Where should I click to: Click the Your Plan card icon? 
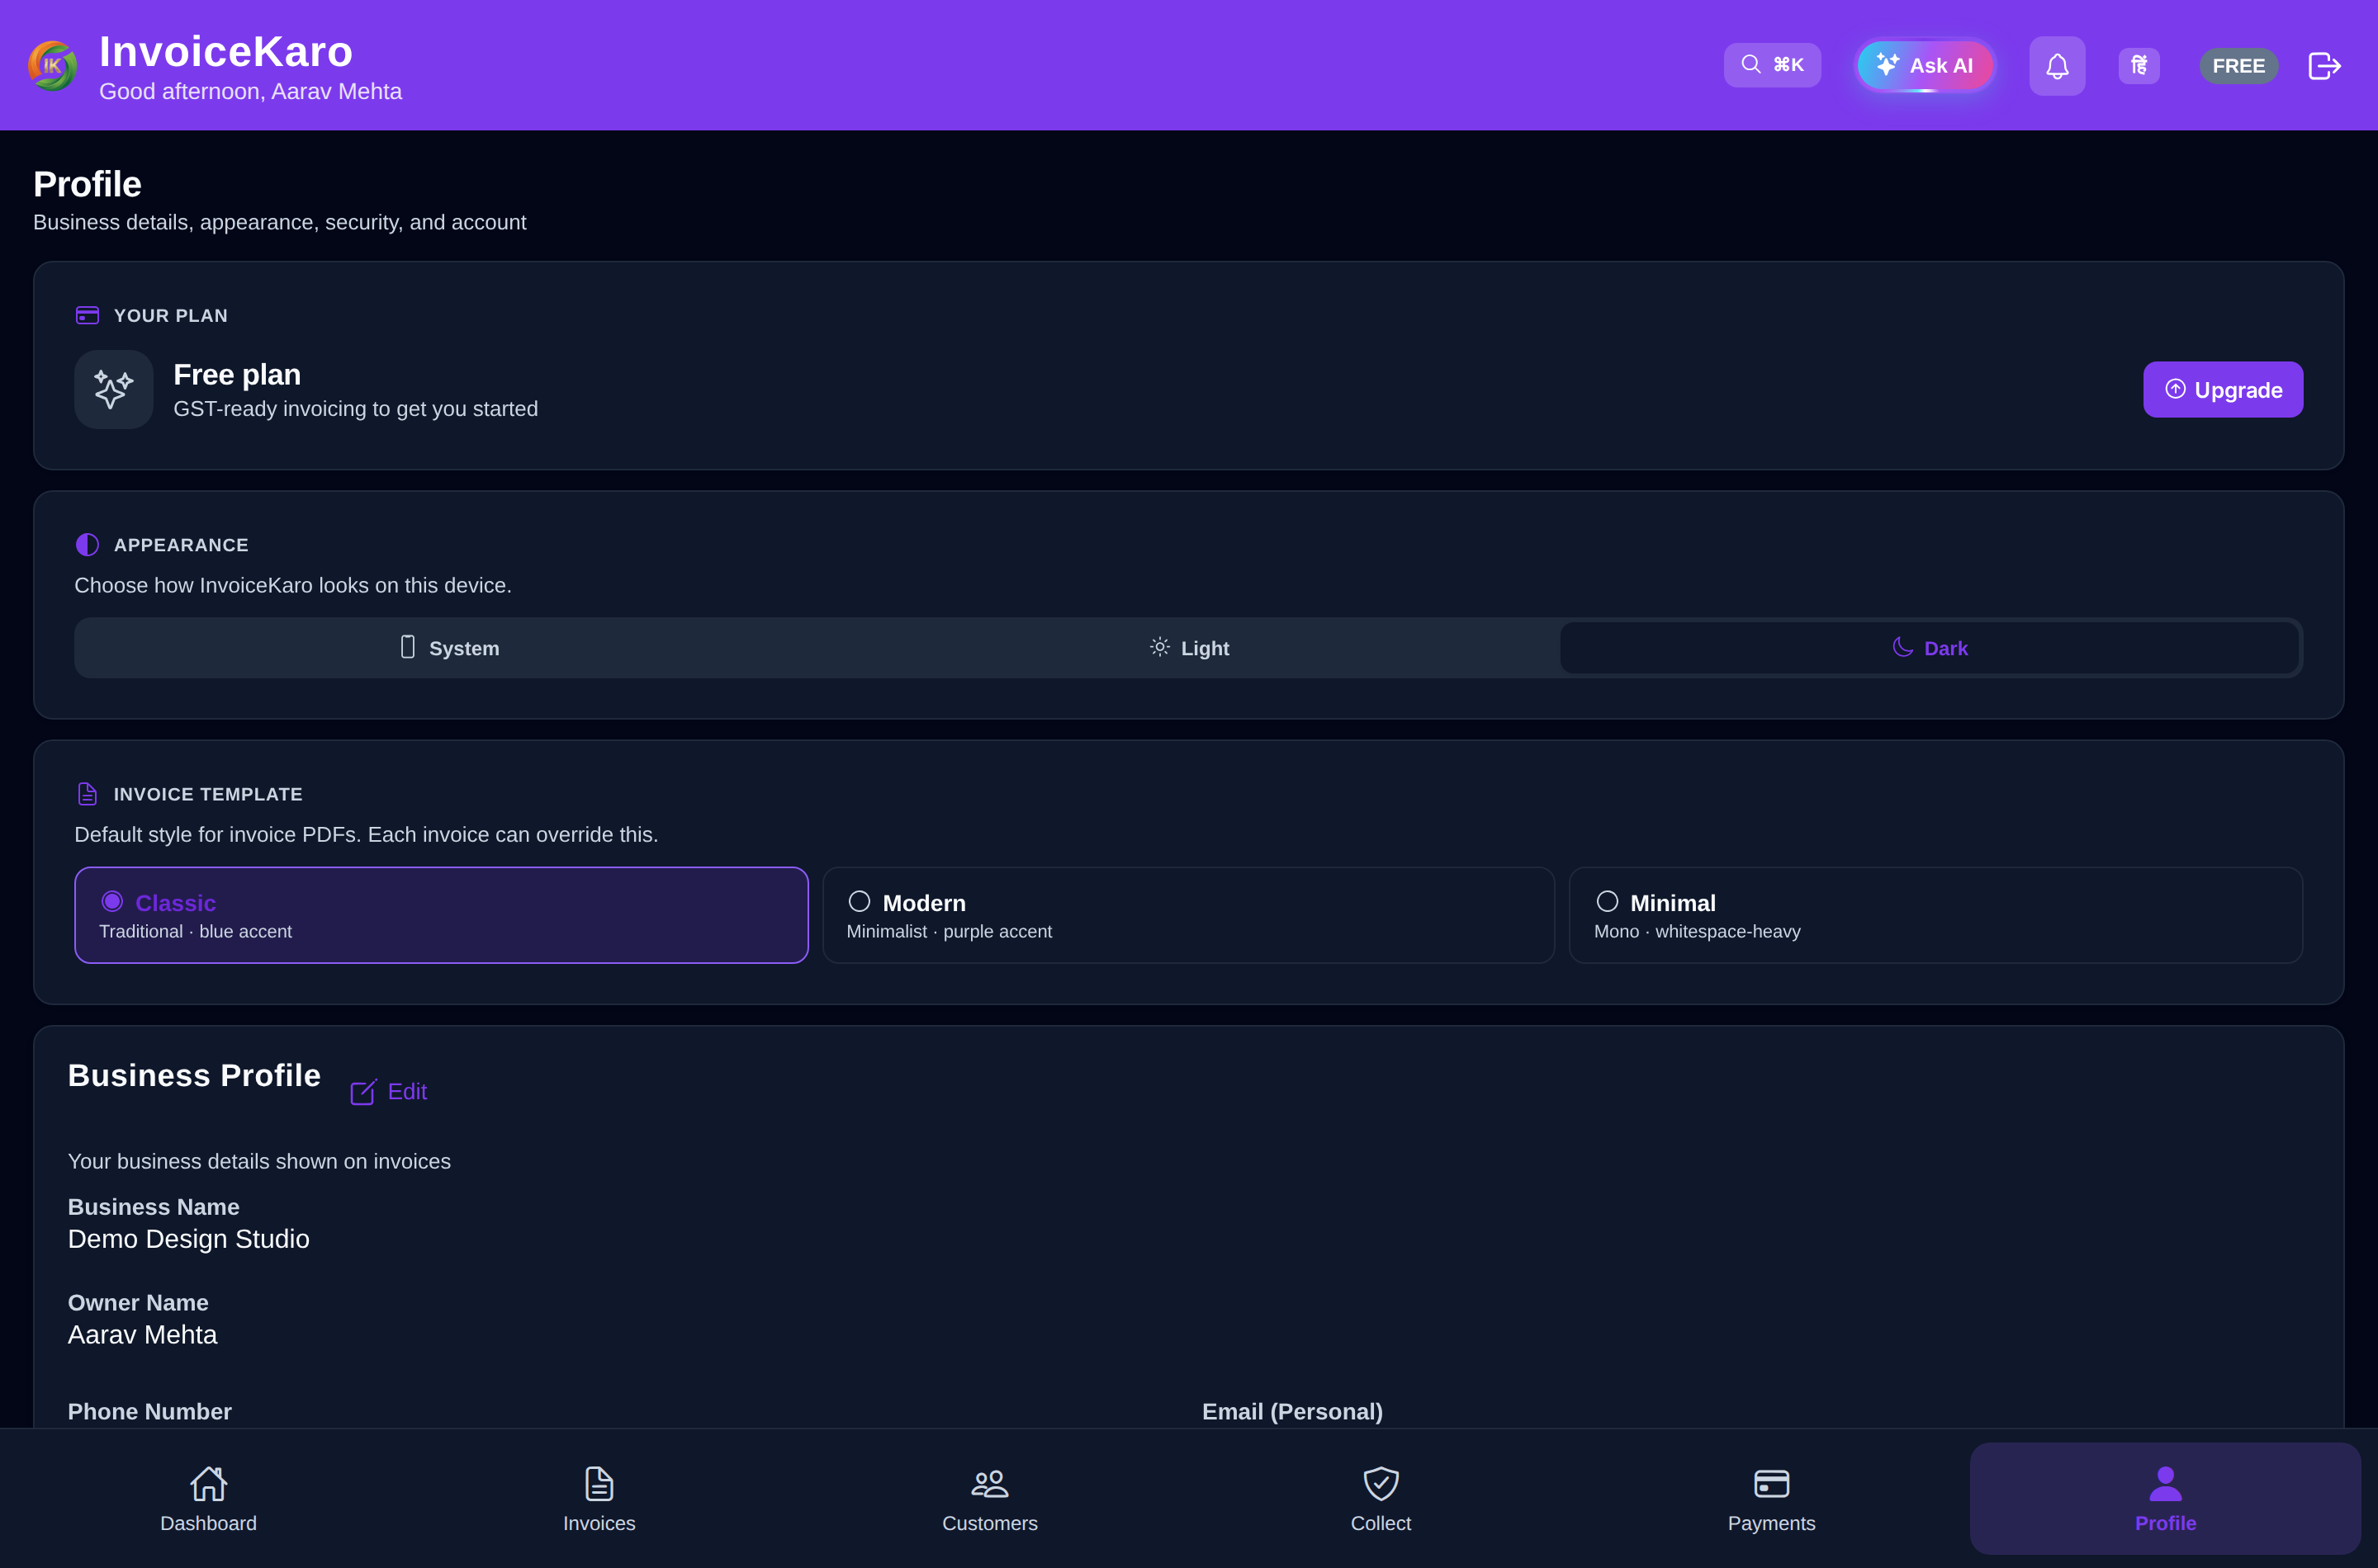(87, 316)
